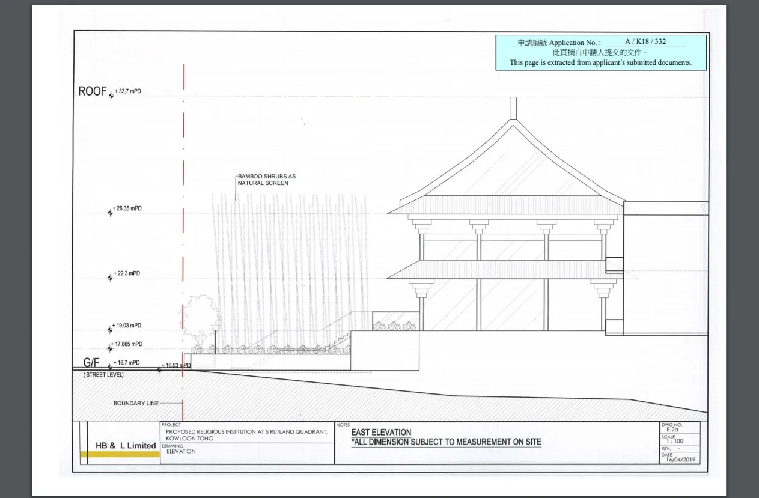Click the level marker symbol beside ROOF

pos(111,94)
